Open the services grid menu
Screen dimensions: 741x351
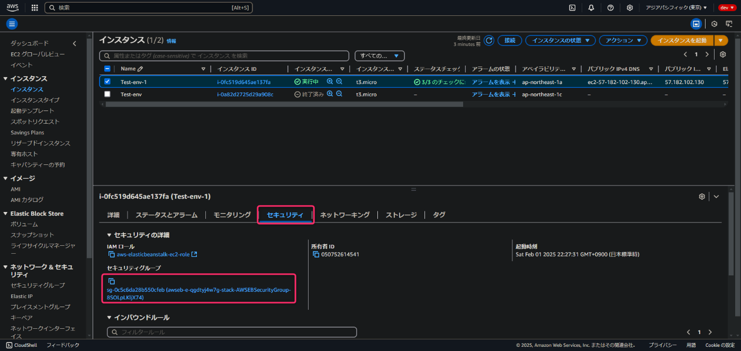35,7
